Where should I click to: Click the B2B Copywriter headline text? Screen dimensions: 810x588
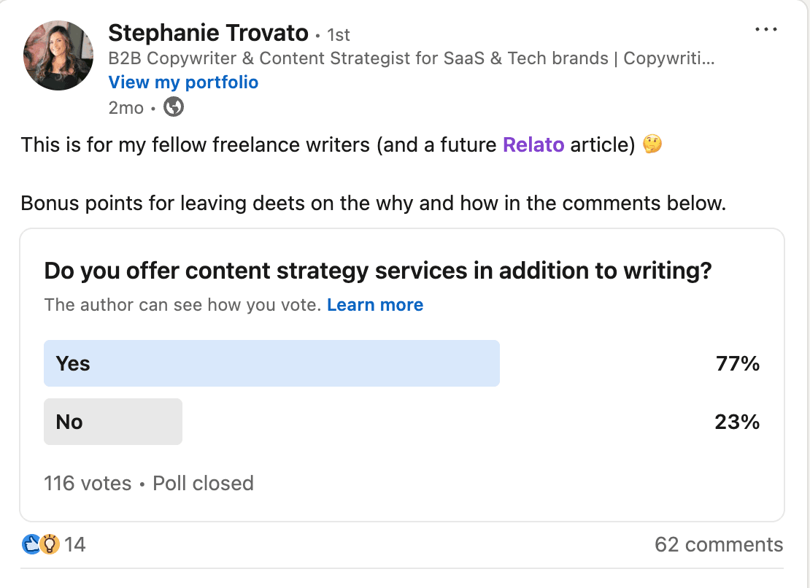tap(411, 58)
